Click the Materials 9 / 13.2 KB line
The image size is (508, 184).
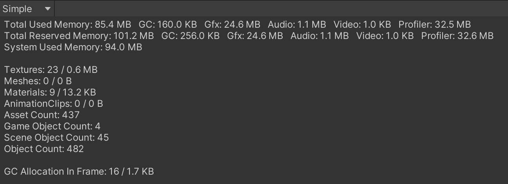pos(50,92)
